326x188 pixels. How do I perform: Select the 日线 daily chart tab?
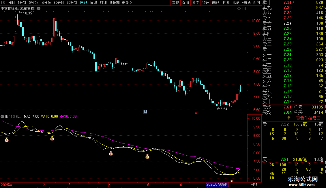pyautogui.click(x=84, y=3)
